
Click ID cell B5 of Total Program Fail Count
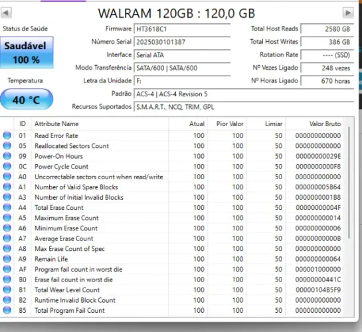point(23,310)
